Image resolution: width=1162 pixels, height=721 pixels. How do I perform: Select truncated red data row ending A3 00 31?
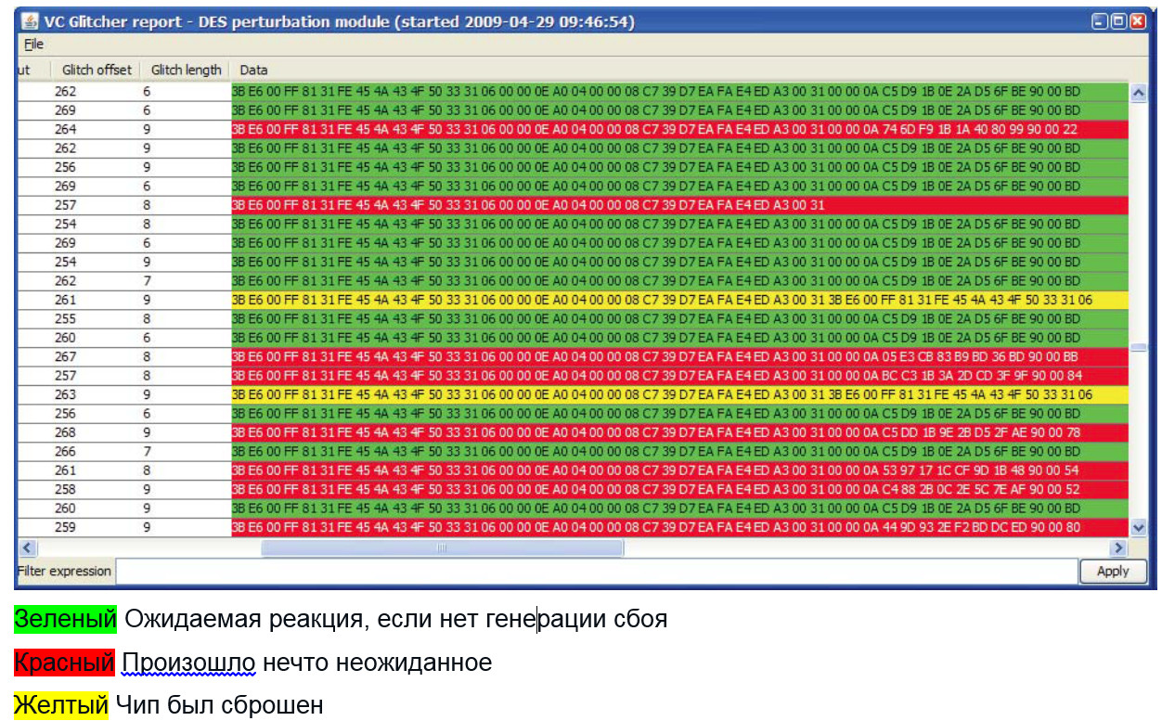[680, 205]
